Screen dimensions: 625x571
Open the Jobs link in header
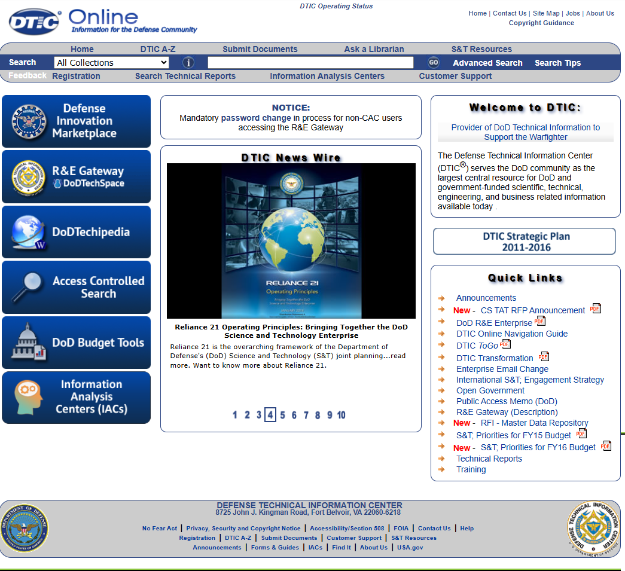coord(573,13)
